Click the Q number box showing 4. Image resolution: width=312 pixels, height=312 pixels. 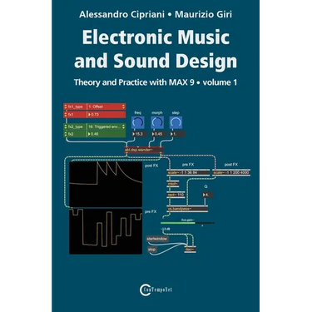pyautogui.click(x=208, y=195)
